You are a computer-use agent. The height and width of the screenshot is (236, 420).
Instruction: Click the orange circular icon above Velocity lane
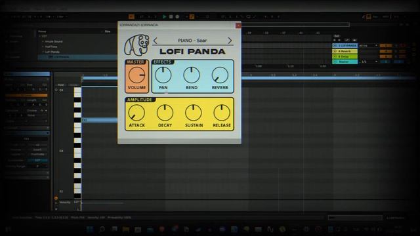pyautogui.click(x=56, y=198)
